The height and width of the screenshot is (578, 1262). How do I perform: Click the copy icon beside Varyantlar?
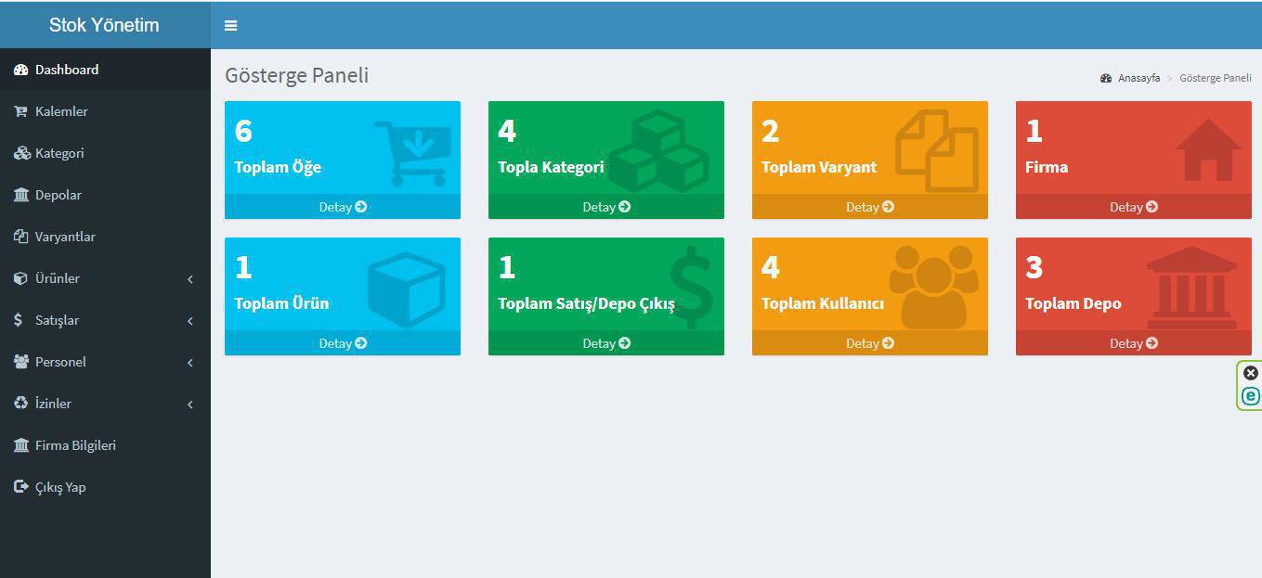click(x=20, y=237)
